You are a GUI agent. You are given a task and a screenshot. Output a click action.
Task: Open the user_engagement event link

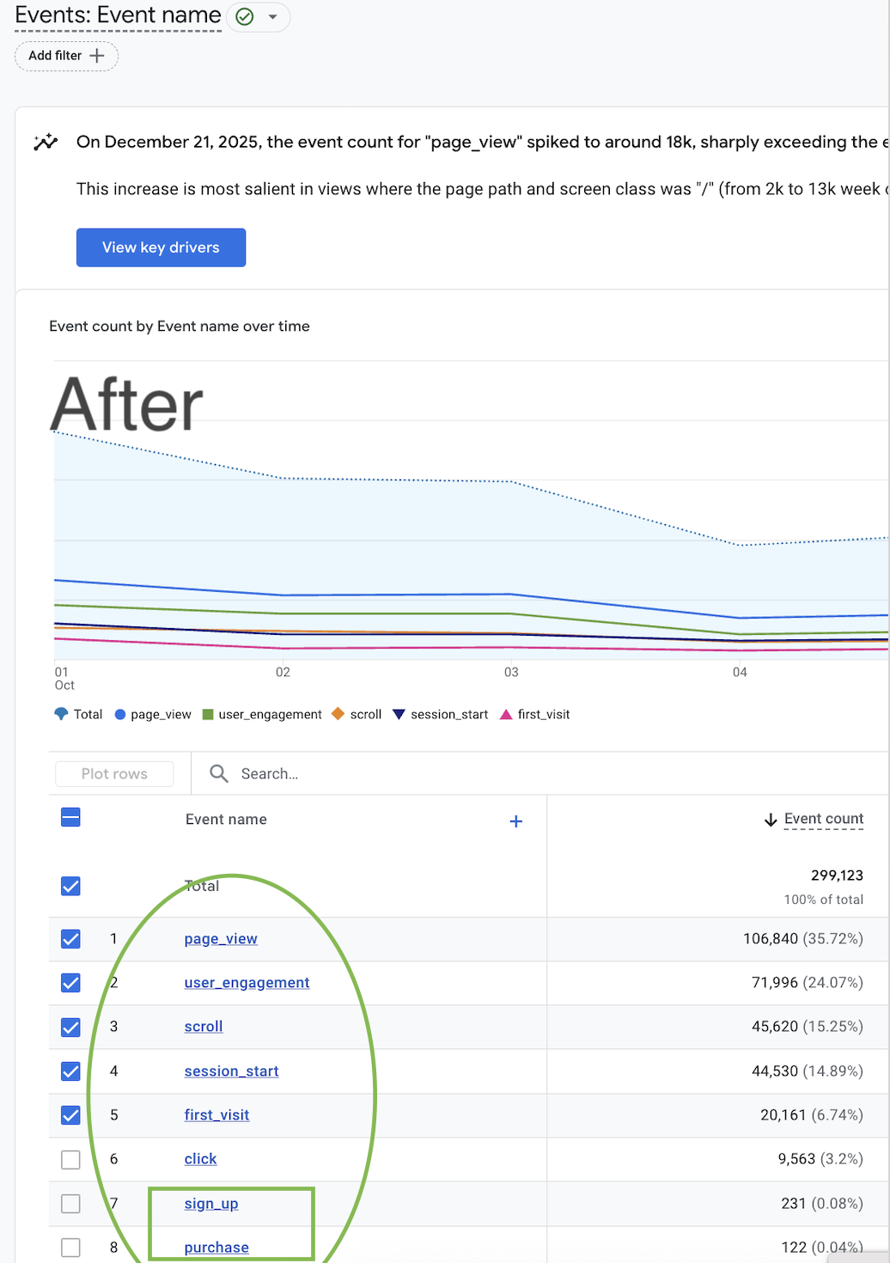247,983
